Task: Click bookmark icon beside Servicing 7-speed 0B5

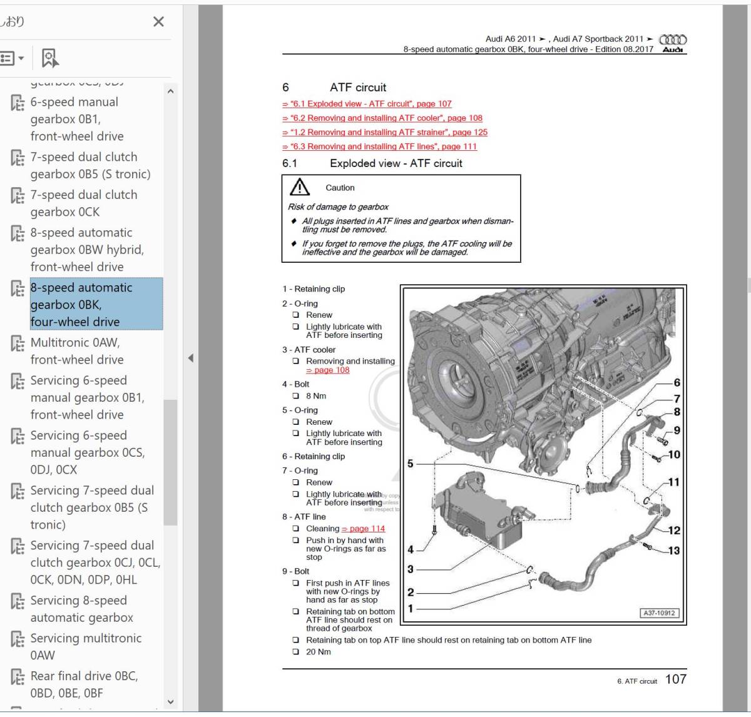Action: [x=18, y=491]
